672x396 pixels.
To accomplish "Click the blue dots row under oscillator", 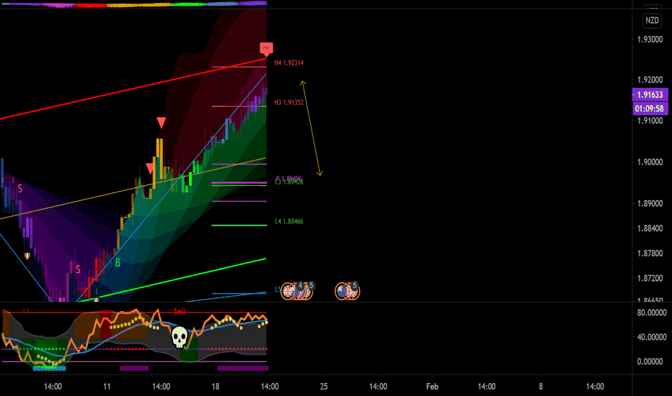I will click(x=49, y=368).
